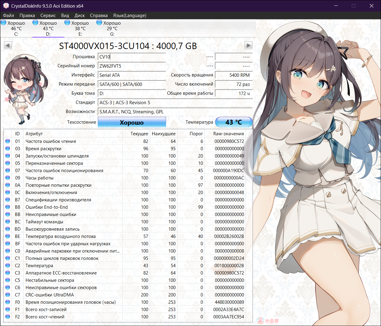The height and width of the screenshot is (326, 381).
Task: Click status orb for attribute C7 CRC errors
Action: [8, 295]
